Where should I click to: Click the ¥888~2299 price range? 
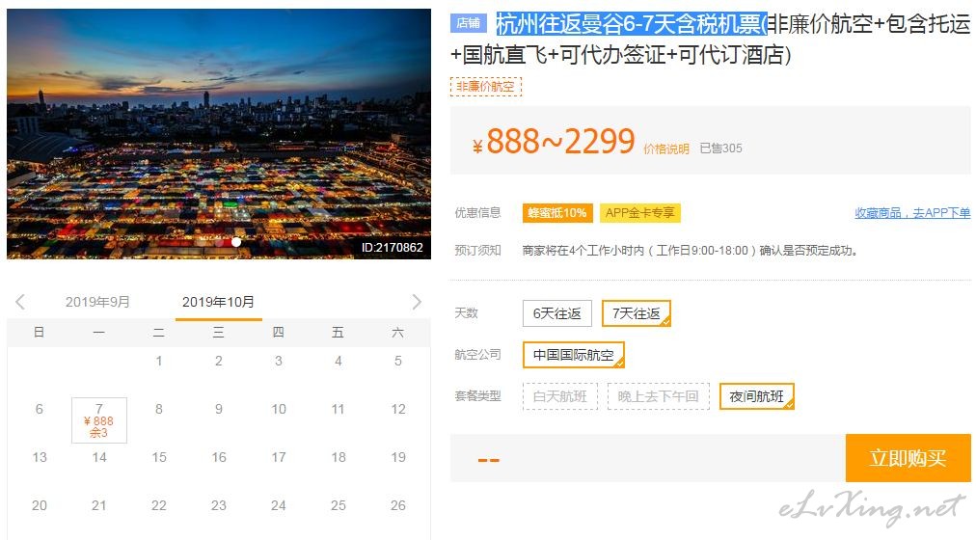(x=554, y=141)
